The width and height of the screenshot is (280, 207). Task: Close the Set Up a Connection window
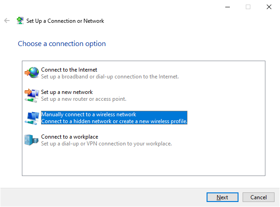click(269, 7)
